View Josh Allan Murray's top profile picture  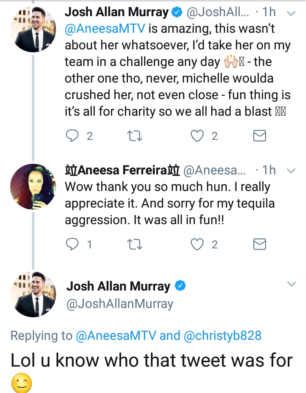33,30
